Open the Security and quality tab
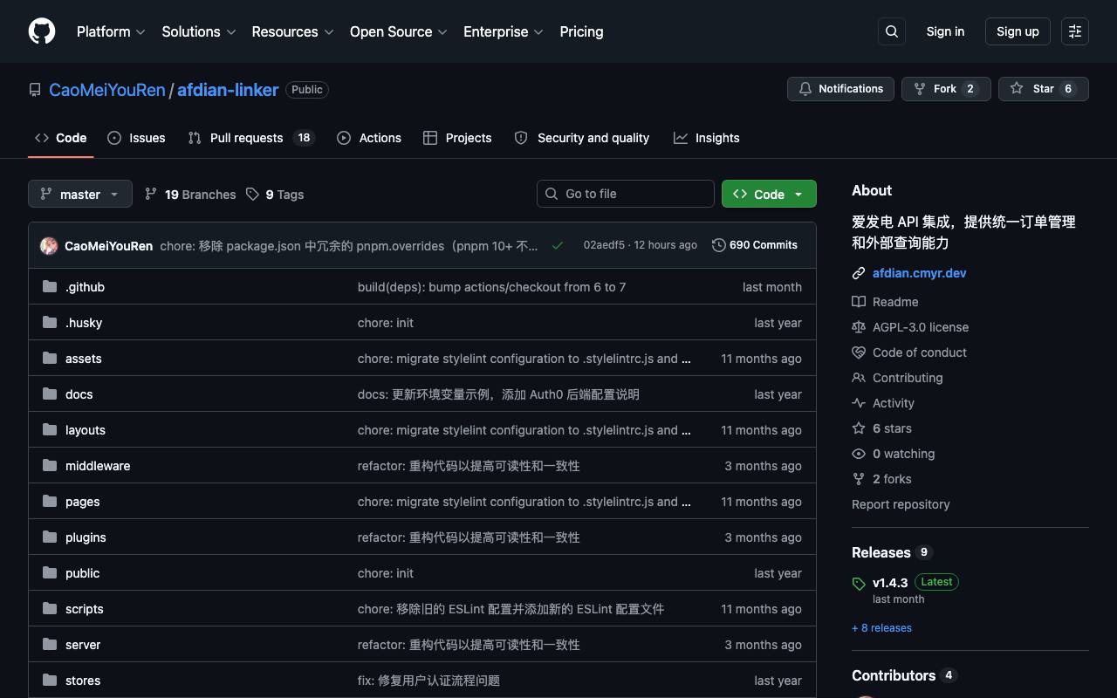 click(582, 138)
